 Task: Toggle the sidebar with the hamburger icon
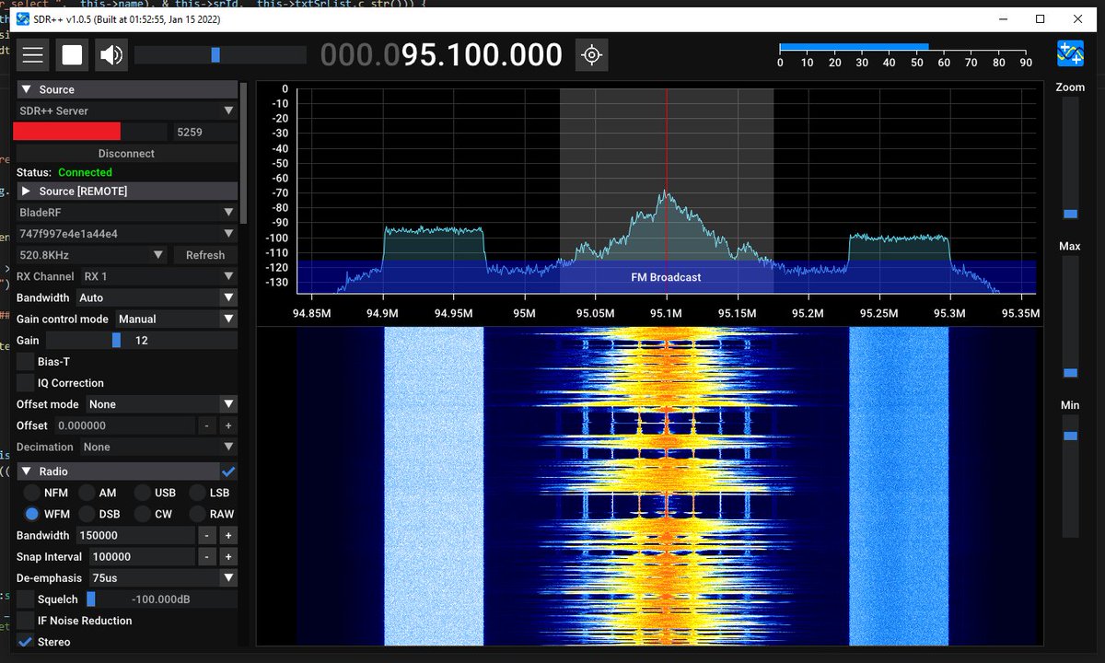pos(32,54)
